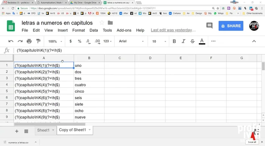Open the Tools menu

[107, 30]
